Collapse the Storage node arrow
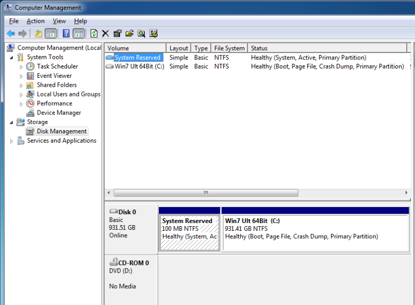The width and height of the screenshot is (415, 305). 11,122
